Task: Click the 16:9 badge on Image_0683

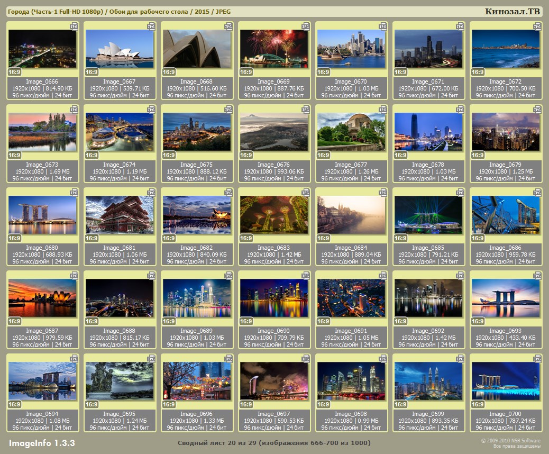Action: point(246,238)
